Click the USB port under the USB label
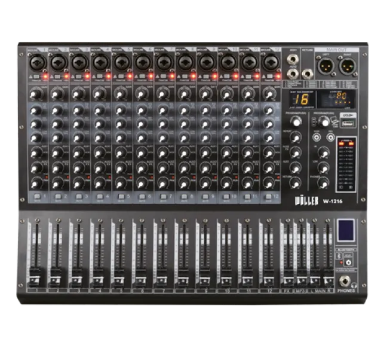The width and height of the screenshot is (390, 351). click(348, 122)
